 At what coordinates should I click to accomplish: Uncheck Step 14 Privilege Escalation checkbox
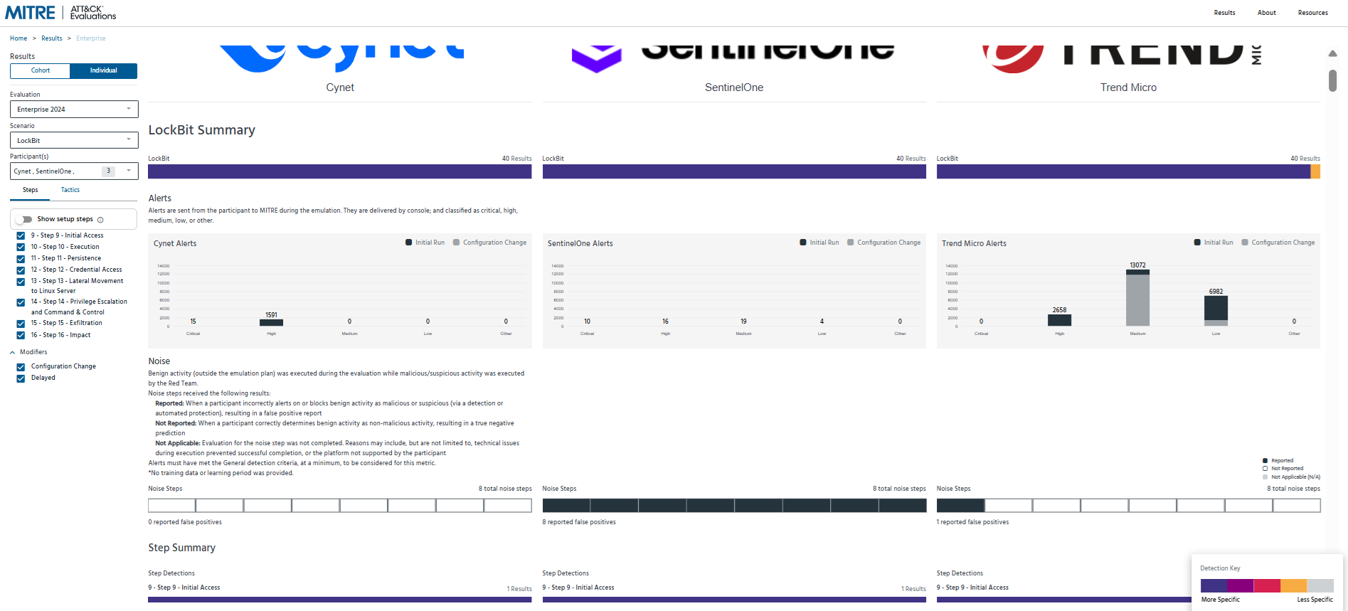pyautogui.click(x=21, y=302)
